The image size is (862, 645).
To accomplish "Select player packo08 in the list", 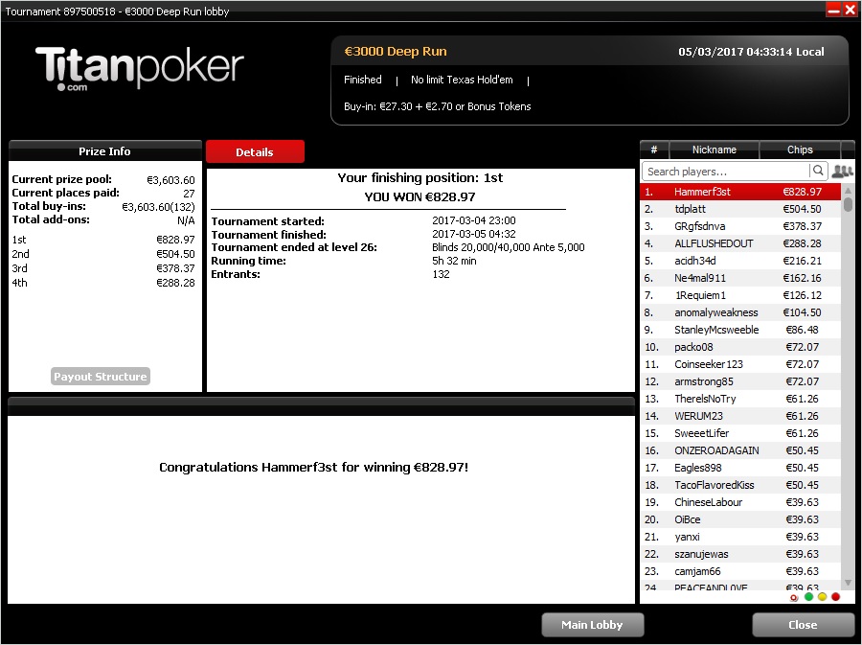I will coord(740,347).
